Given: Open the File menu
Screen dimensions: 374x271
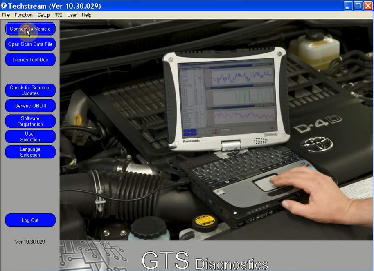Looking at the screenshot, I should pos(6,15).
